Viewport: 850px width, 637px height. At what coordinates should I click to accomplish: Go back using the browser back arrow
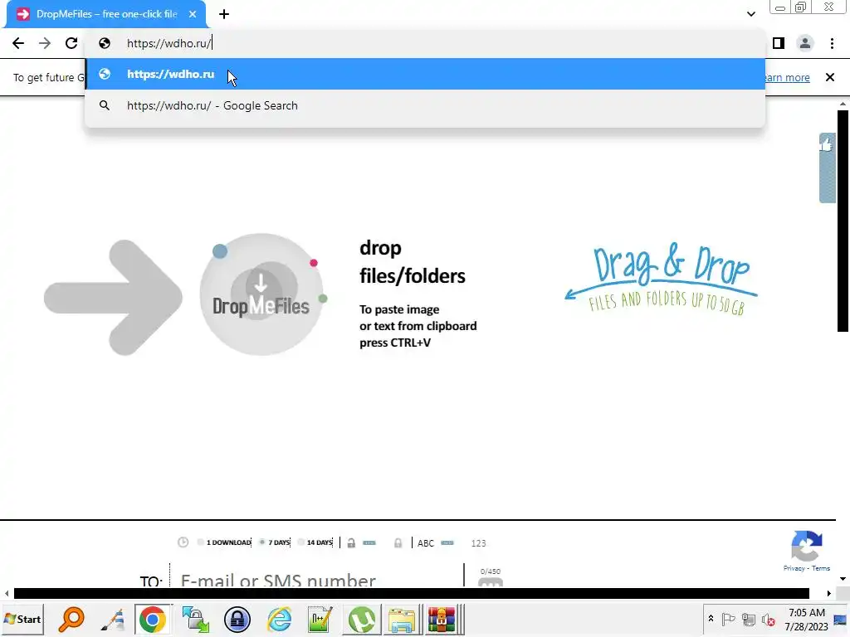[x=18, y=43]
